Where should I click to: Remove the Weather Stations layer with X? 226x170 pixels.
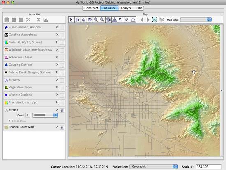(57, 95)
